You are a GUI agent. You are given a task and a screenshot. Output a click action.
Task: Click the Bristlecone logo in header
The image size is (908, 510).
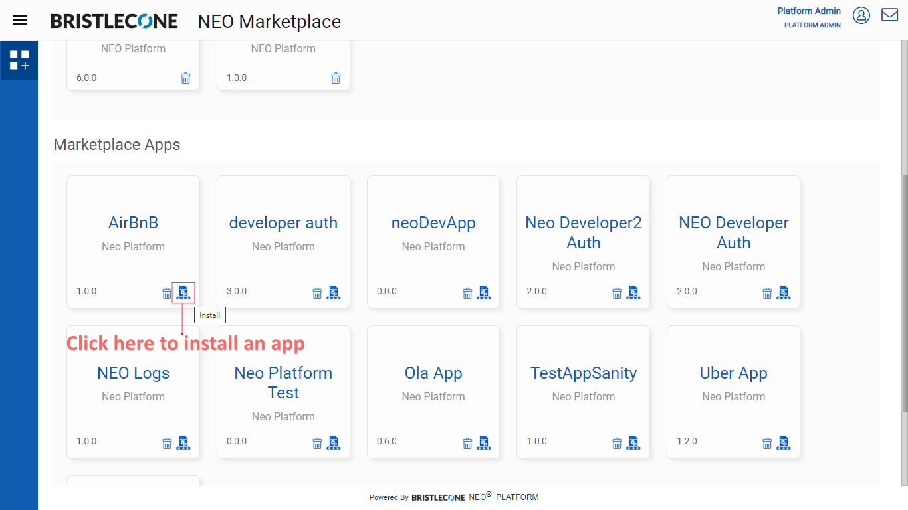(x=114, y=21)
